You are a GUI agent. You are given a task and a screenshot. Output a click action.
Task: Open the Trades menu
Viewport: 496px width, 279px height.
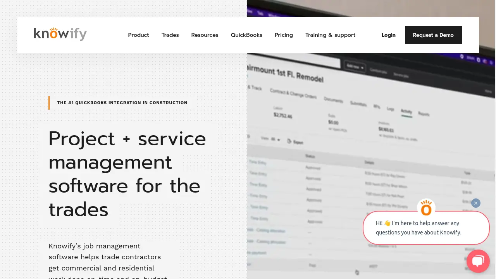click(170, 35)
